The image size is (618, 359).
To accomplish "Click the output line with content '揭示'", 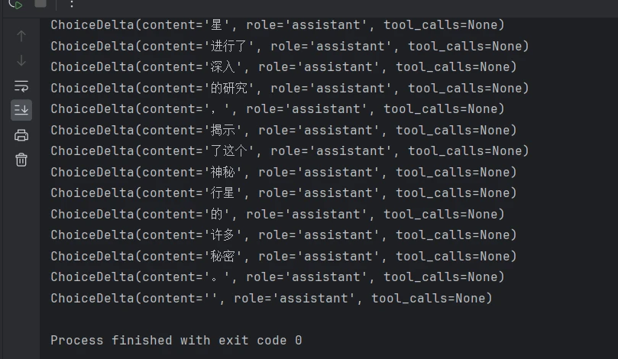I will pyautogui.click(x=283, y=130).
